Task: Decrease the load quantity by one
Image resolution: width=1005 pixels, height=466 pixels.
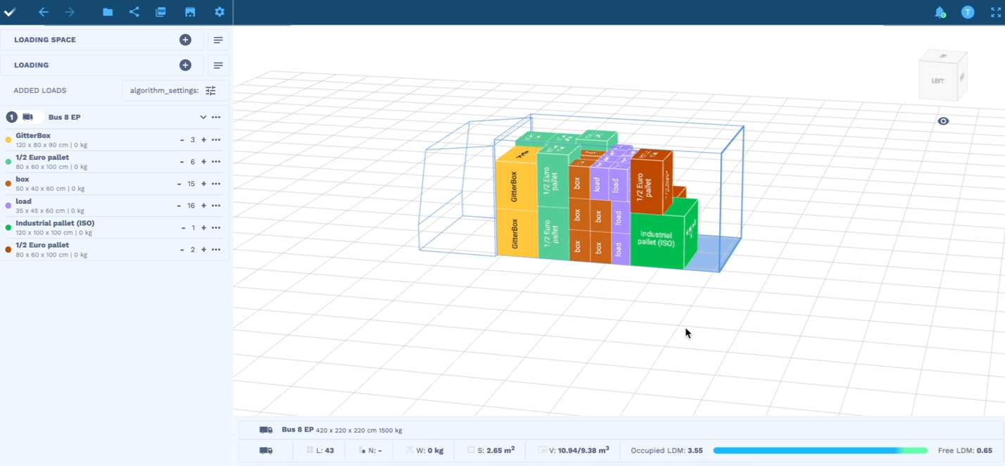Action: point(179,206)
